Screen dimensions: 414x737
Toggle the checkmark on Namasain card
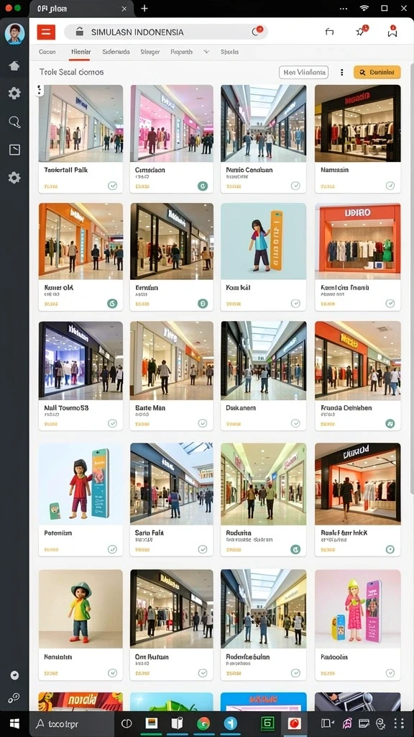(x=390, y=185)
